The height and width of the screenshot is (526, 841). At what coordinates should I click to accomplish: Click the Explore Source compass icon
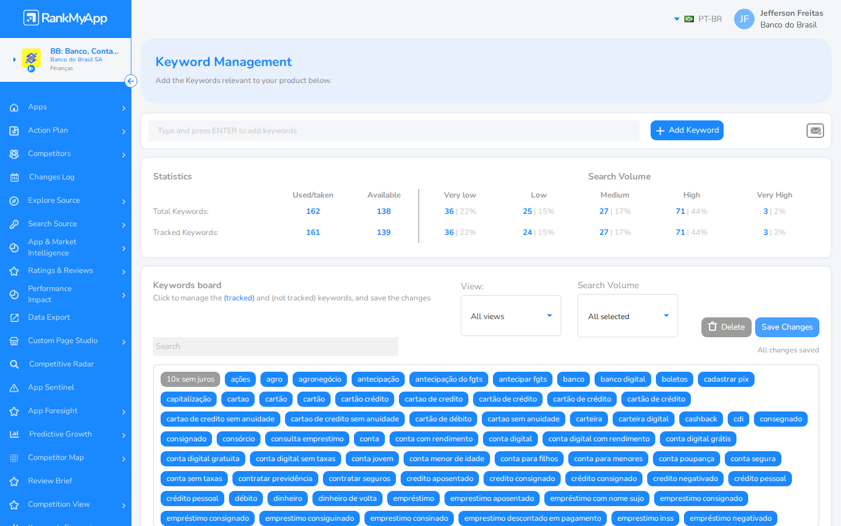coord(14,201)
